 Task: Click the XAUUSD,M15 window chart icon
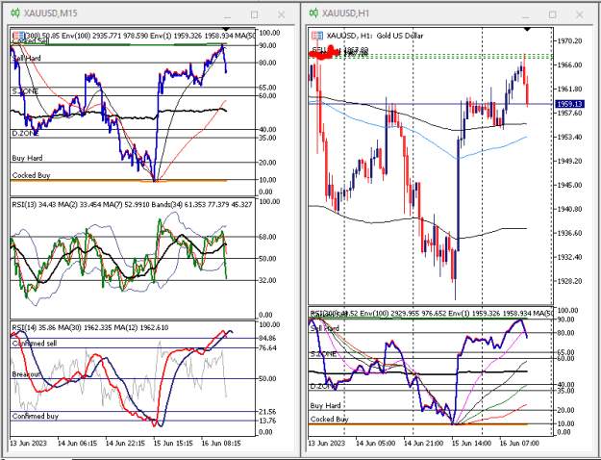pyautogui.click(x=15, y=13)
